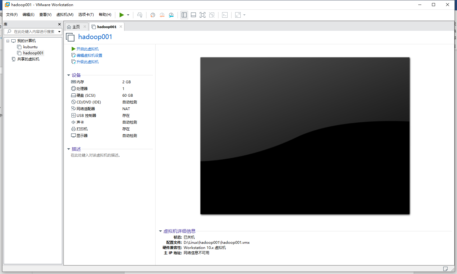Open power options dropdown arrow

tap(128, 15)
